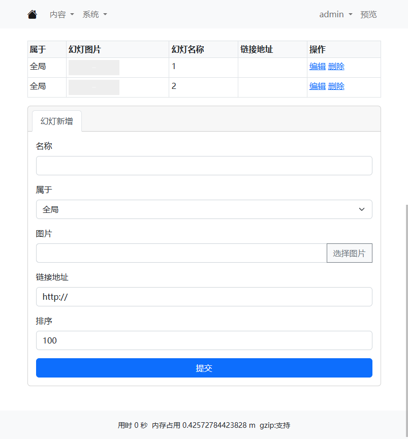Click 编辑 link for slide 2
Image resolution: width=408 pixels, height=439 pixels.
coord(318,86)
